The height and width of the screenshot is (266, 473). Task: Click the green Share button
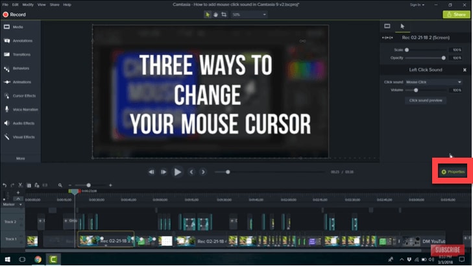[456, 14]
